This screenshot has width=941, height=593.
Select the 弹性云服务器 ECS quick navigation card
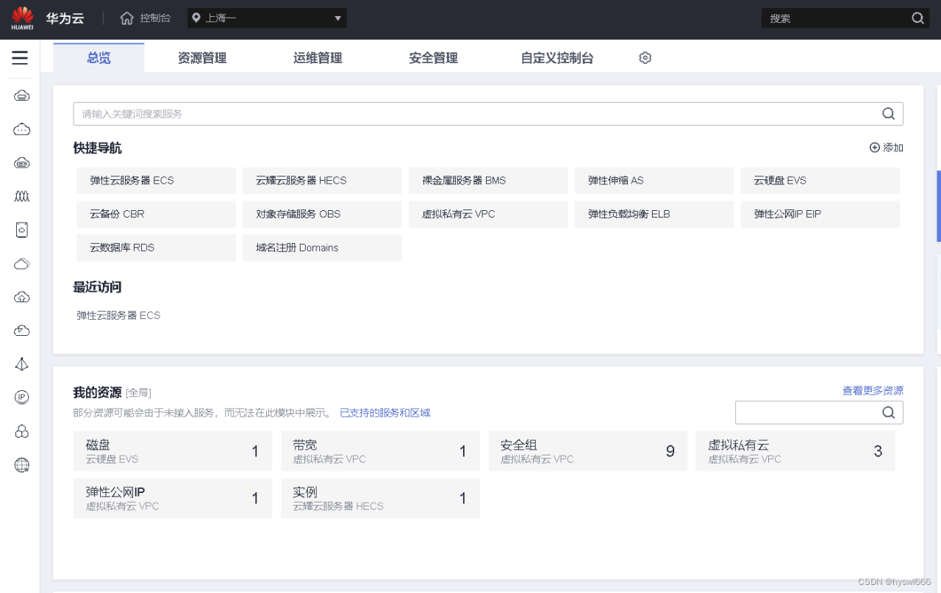pos(156,180)
